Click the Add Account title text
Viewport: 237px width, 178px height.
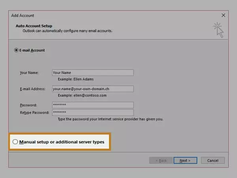click(x=23, y=15)
